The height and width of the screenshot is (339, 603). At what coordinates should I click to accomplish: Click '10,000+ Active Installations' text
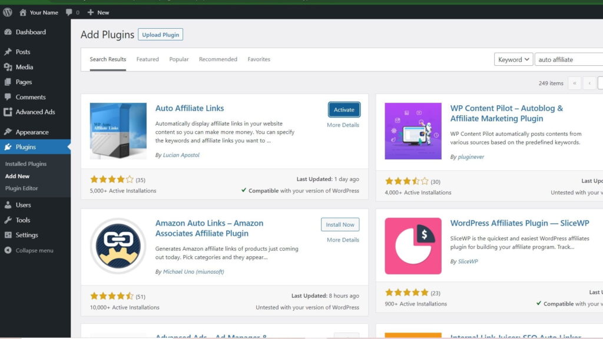click(x=125, y=307)
